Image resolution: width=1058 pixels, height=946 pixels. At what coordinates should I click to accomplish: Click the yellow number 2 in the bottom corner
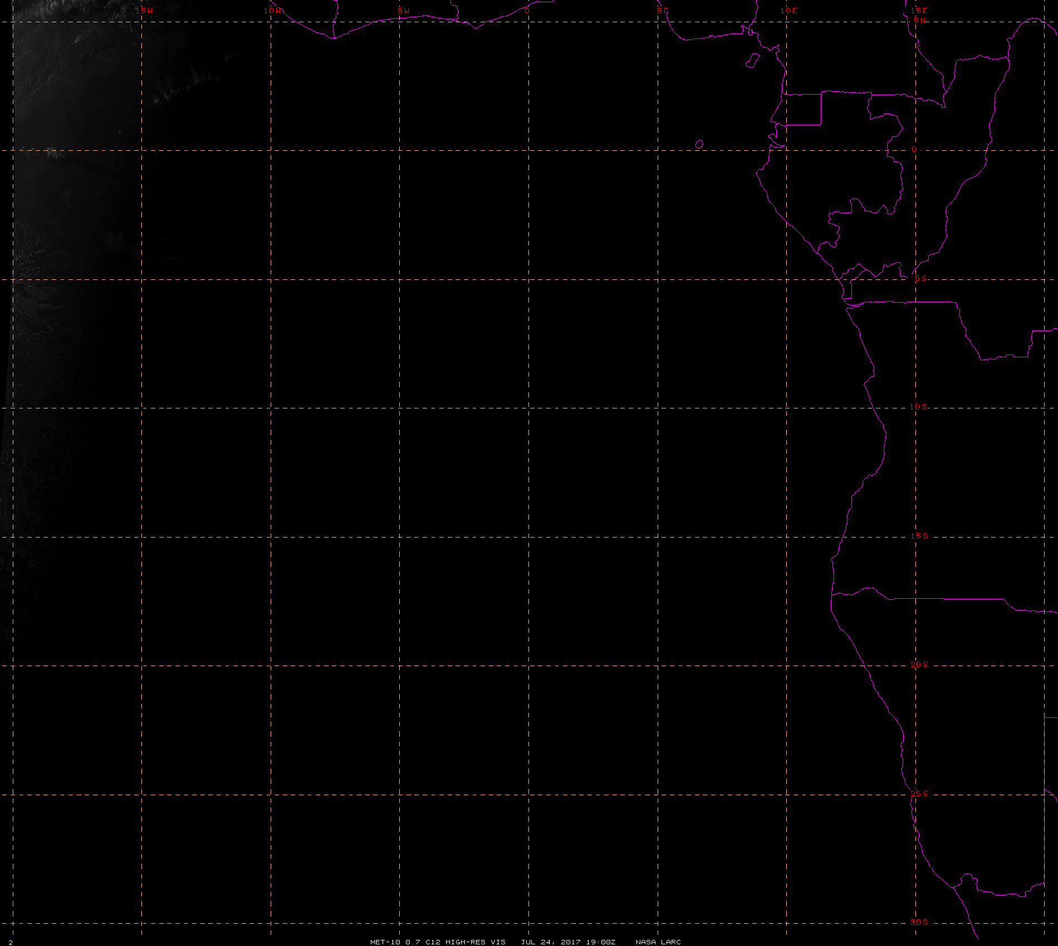click(x=11, y=942)
